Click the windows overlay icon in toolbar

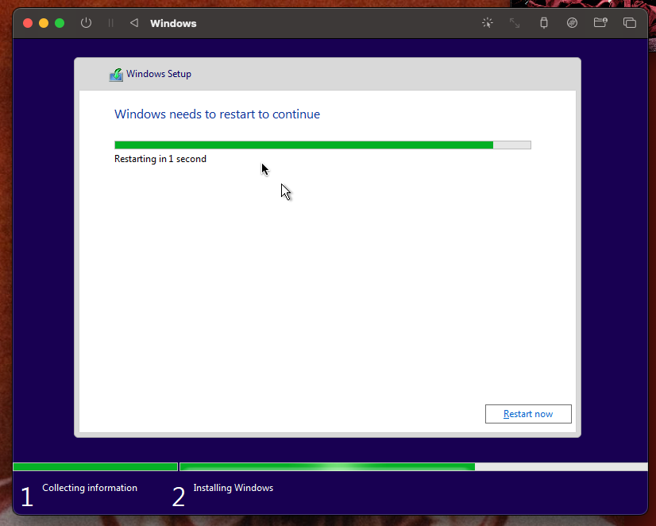pyautogui.click(x=630, y=23)
